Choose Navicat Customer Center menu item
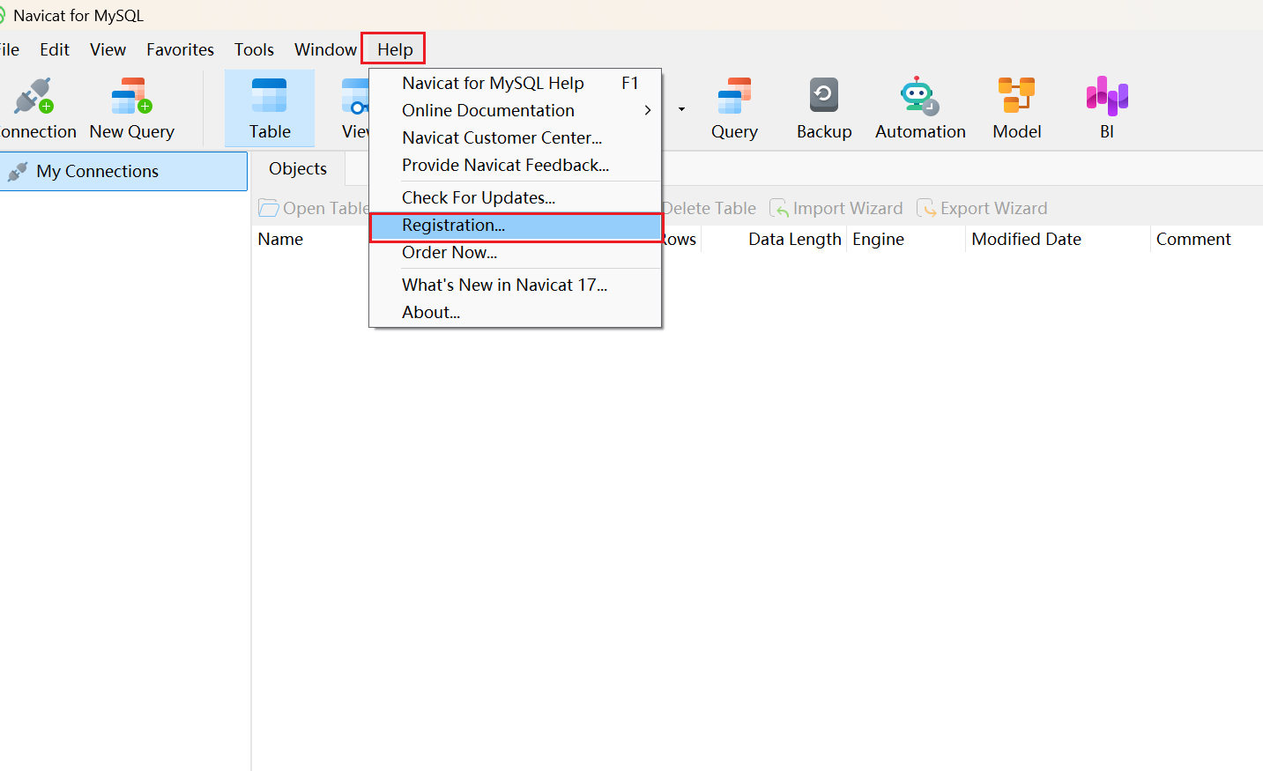The width and height of the screenshot is (1263, 771). [516, 137]
